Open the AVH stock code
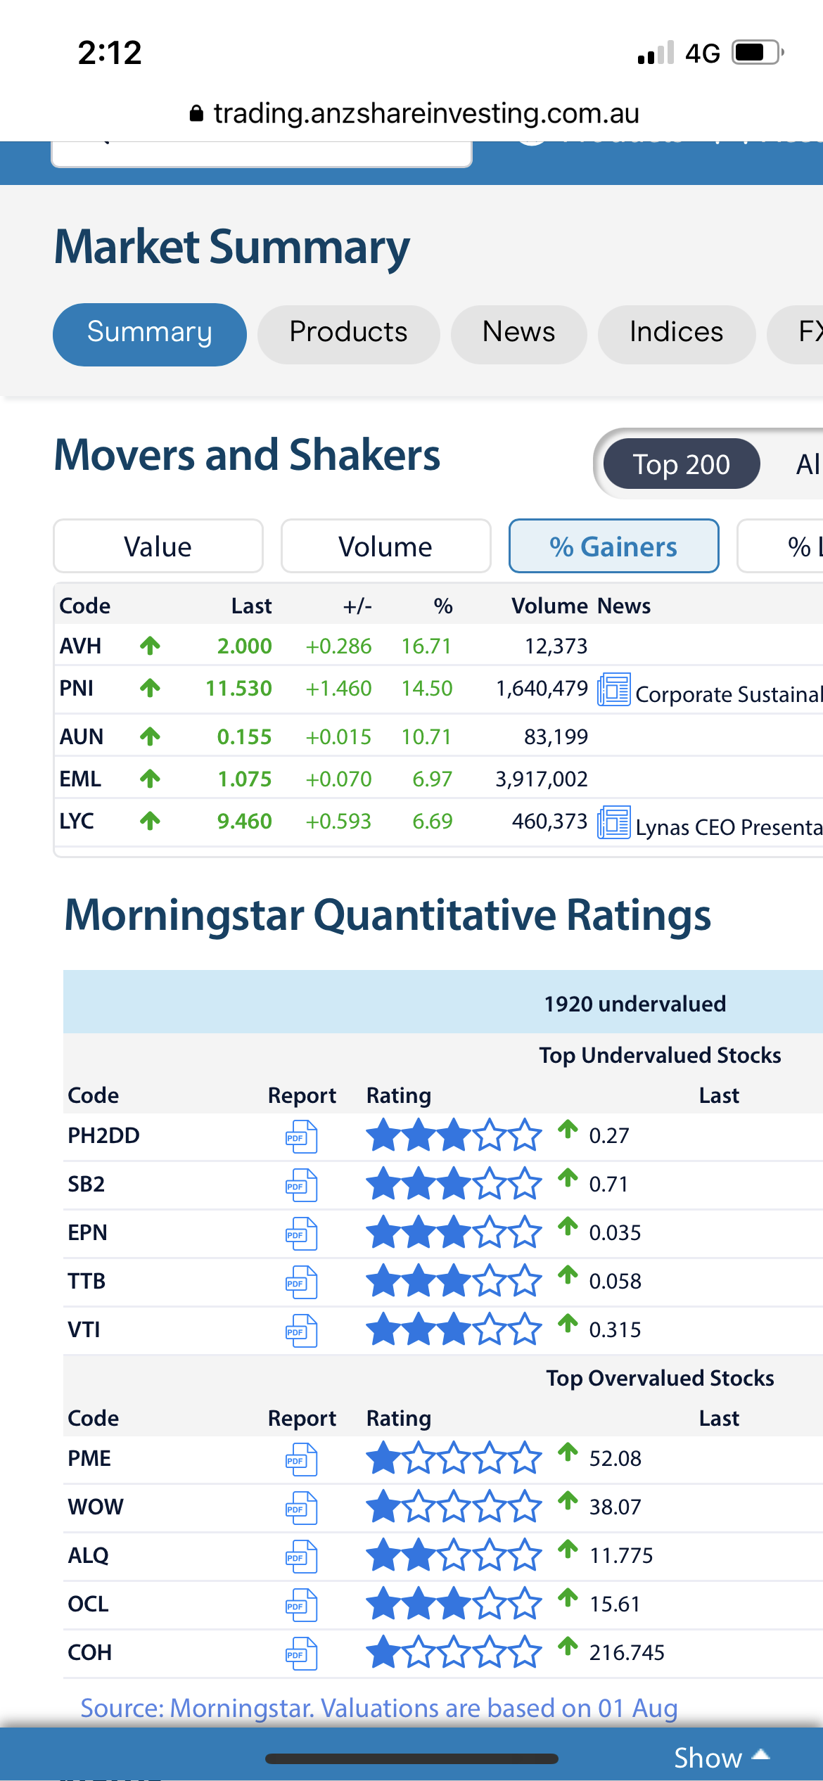 point(81,646)
